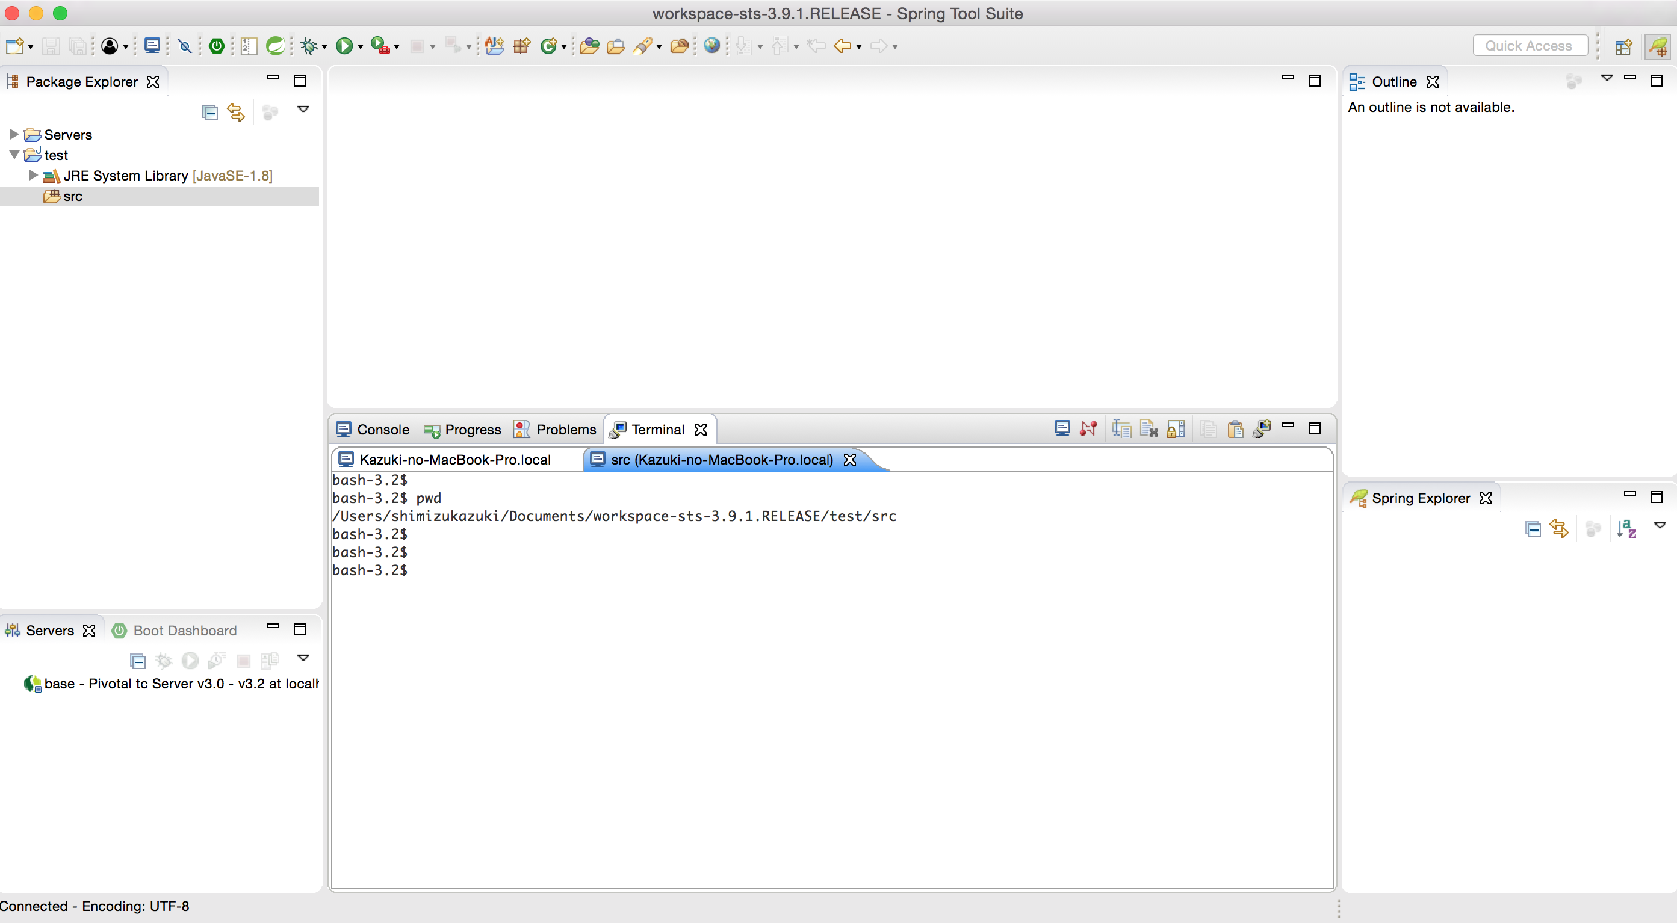Toggle Skip All Breakpoints in the toolbar

pos(185,46)
